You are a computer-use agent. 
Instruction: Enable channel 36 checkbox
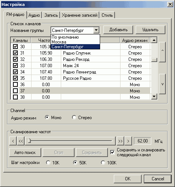click(x=15, y=85)
